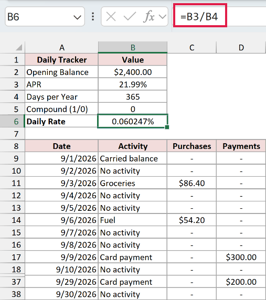Select column D header
266x300 pixels.
point(241,47)
